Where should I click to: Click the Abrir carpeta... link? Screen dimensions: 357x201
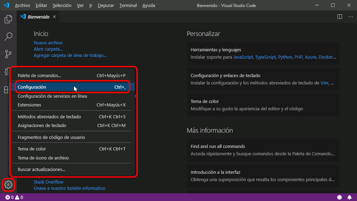click(48, 49)
